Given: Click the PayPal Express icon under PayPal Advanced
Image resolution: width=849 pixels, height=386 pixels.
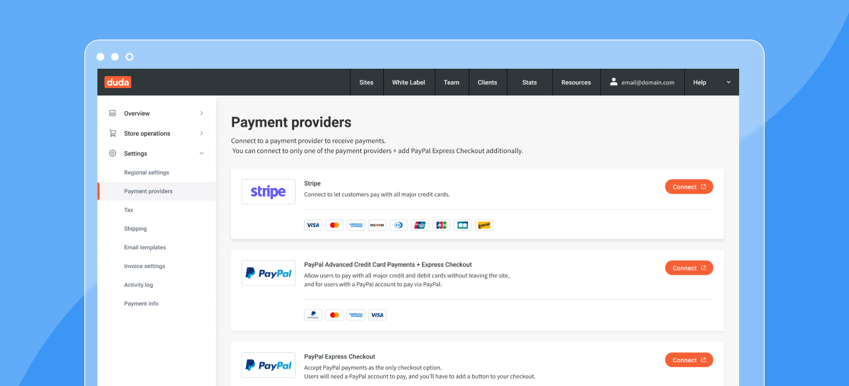Looking at the screenshot, I should tap(313, 315).
